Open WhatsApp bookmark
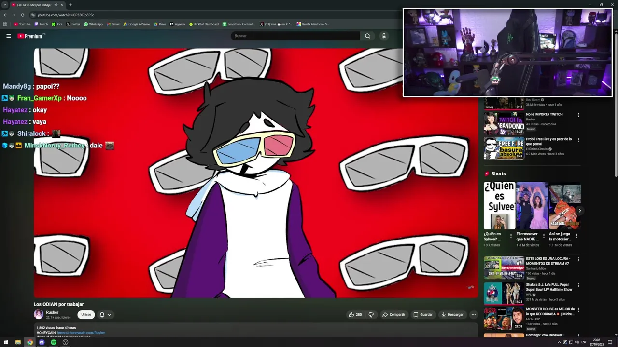The height and width of the screenshot is (347, 618). click(93, 24)
